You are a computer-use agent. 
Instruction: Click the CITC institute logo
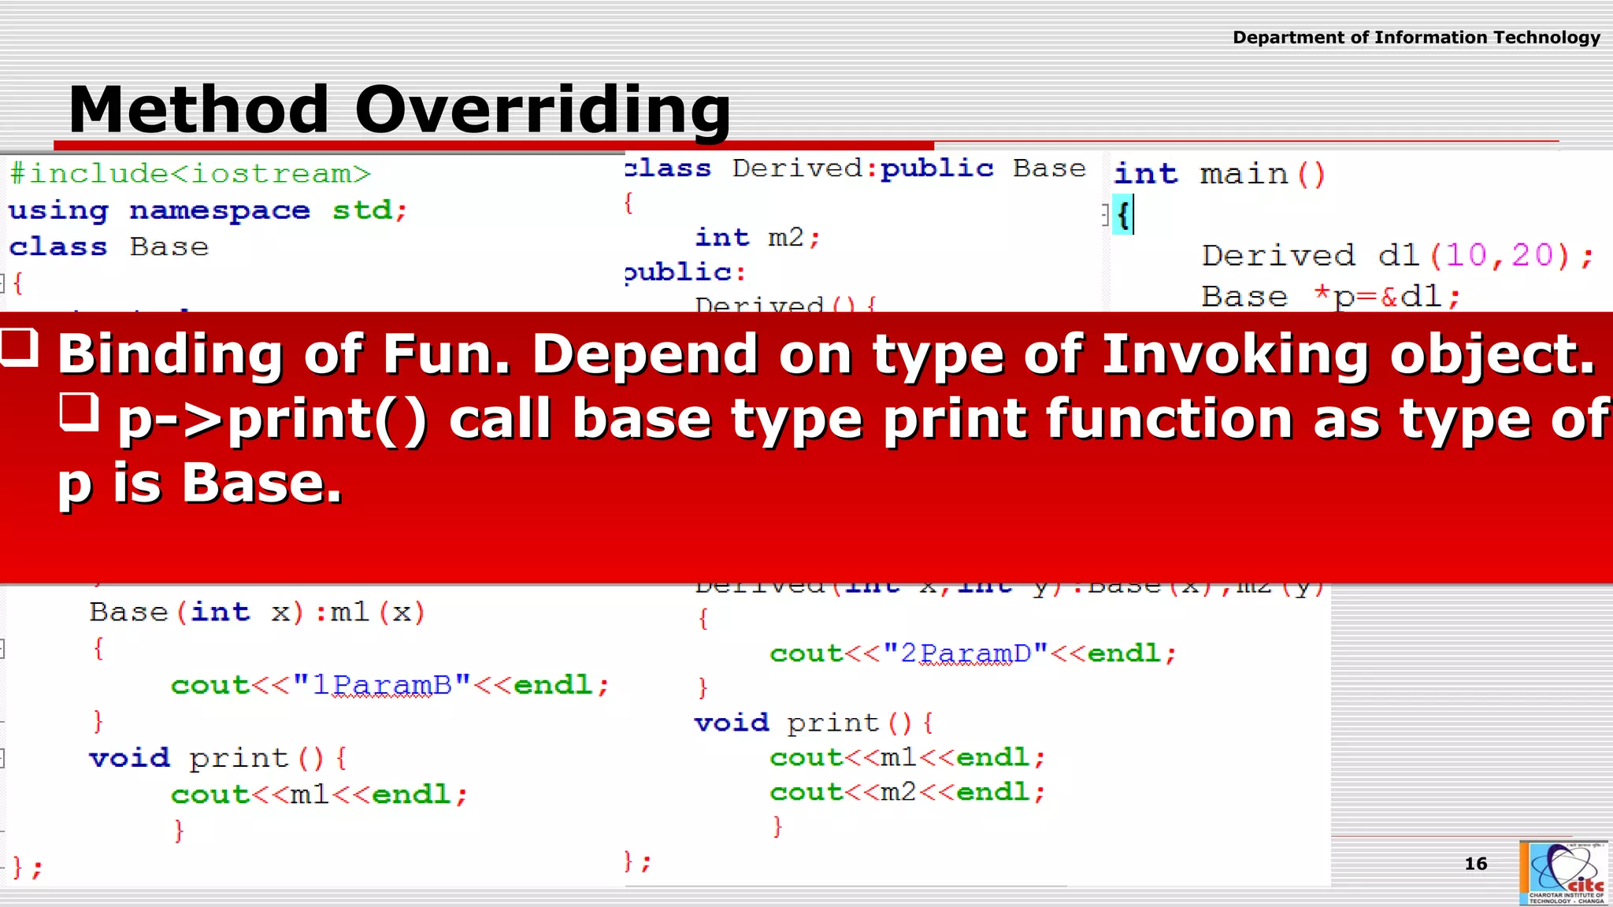coord(1563,872)
